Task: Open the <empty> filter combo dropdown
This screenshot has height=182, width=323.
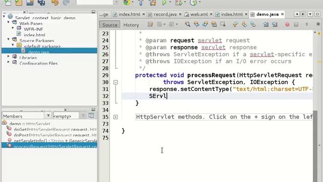Action: tap(83, 116)
